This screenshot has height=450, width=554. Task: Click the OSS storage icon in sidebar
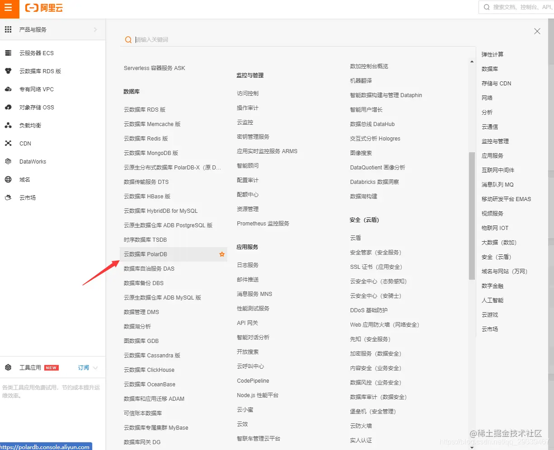(x=8, y=107)
